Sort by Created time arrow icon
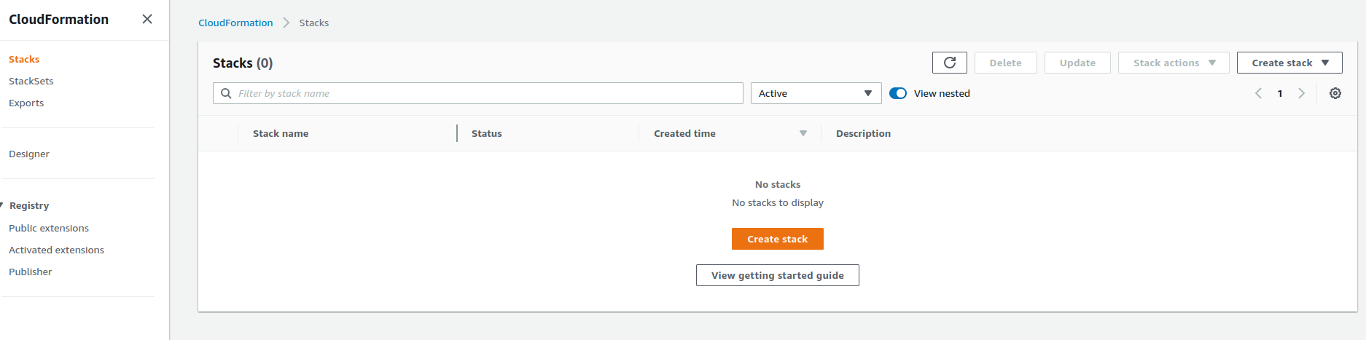 (803, 133)
